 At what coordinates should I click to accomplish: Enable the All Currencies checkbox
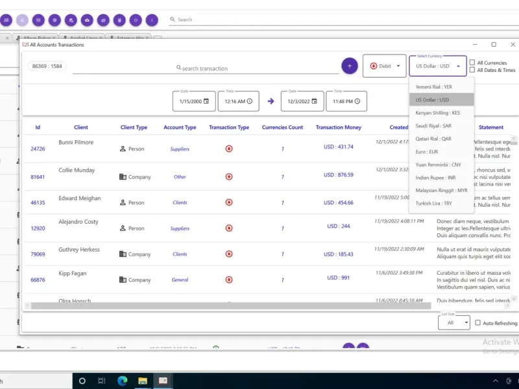coord(472,63)
